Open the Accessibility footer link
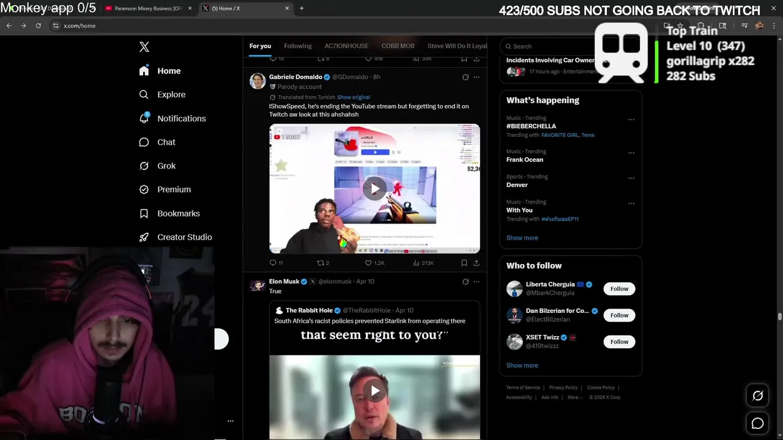The width and height of the screenshot is (783, 440). point(519,397)
